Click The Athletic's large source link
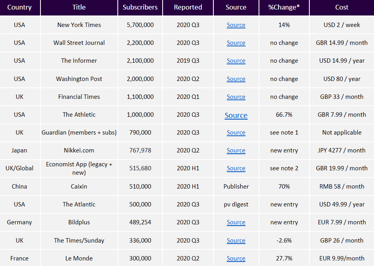This screenshot has height=266, width=374. tap(236, 115)
